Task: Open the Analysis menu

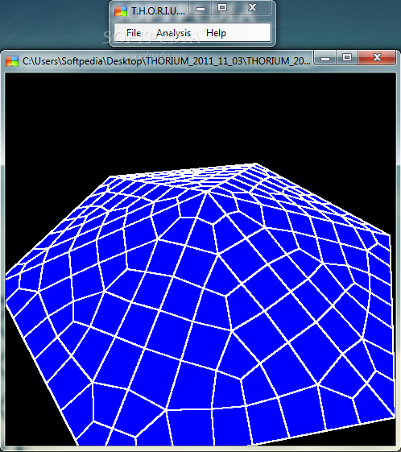Action: click(173, 33)
